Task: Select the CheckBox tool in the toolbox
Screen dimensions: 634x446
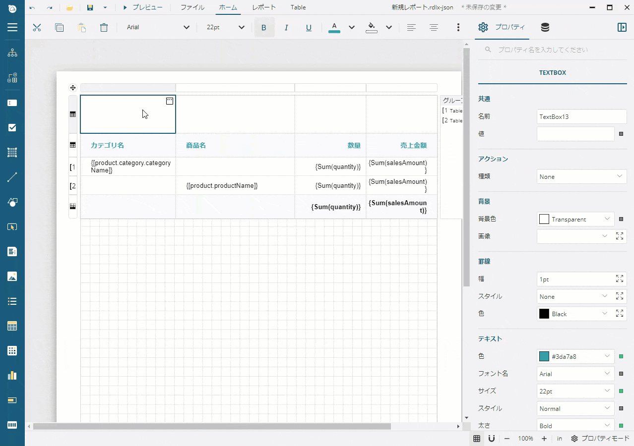Action: (x=12, y=127)
